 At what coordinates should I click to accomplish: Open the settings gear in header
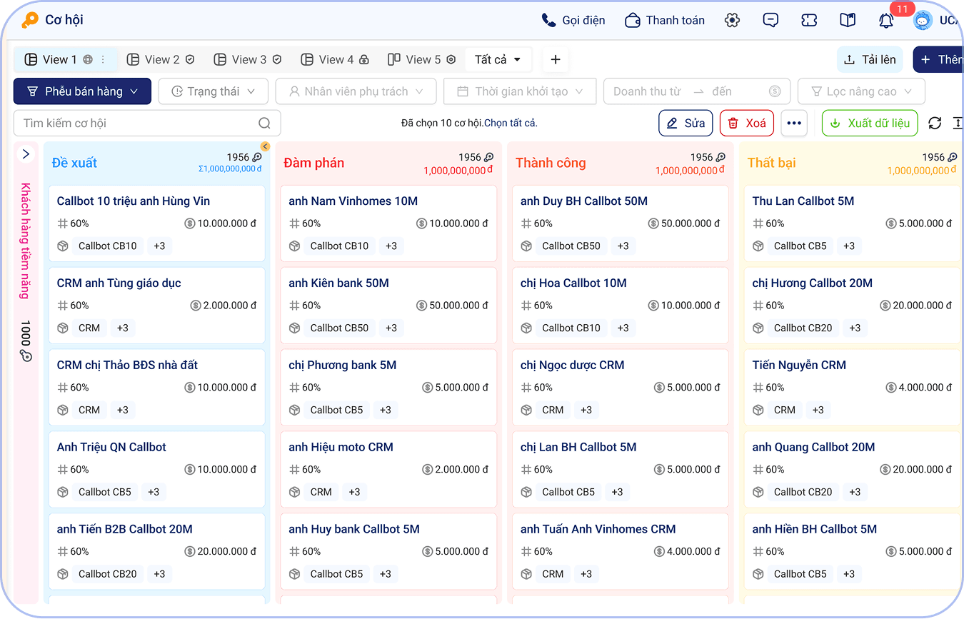(732, 21)
